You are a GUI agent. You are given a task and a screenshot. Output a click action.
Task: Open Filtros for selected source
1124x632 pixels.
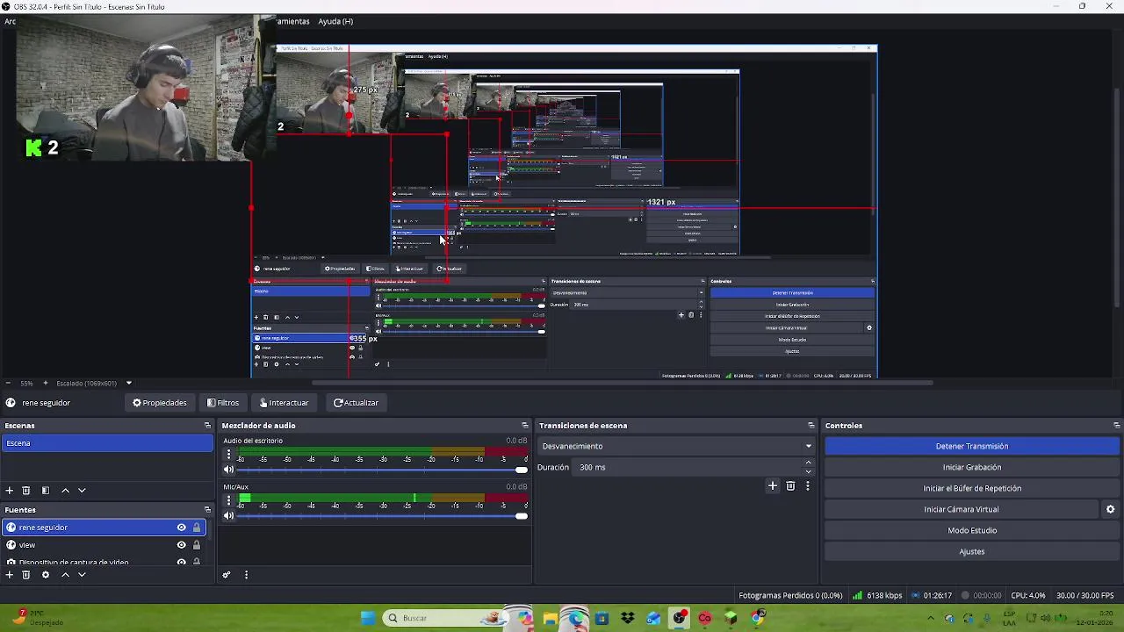[223, 403]
